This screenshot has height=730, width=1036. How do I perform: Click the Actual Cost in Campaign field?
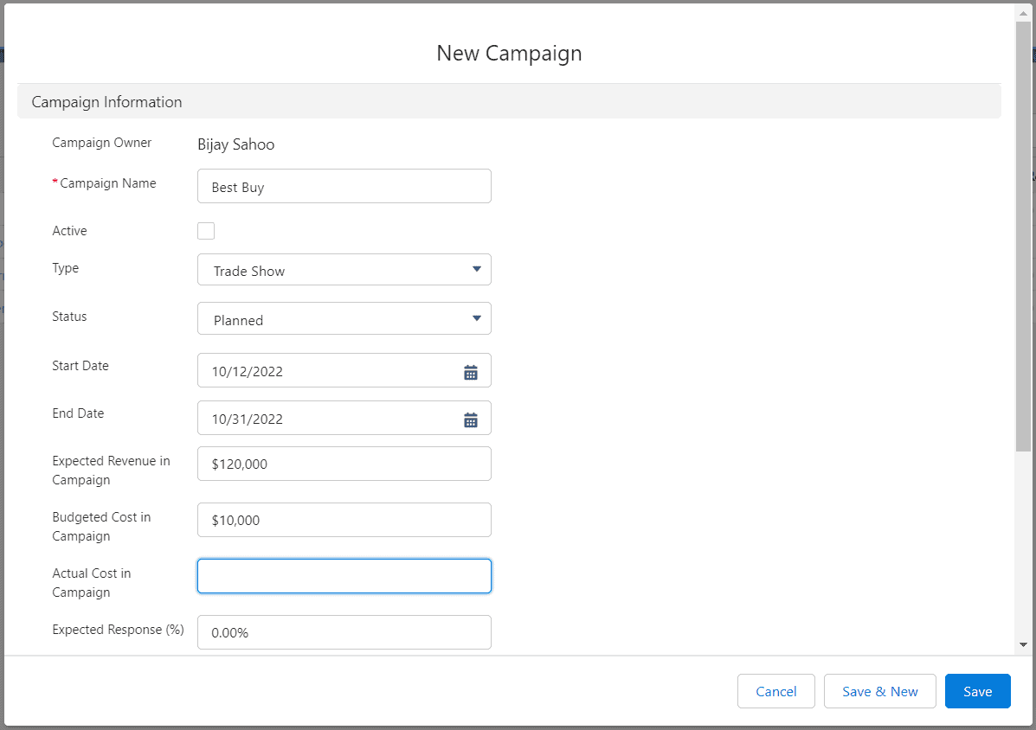[344, 576]
